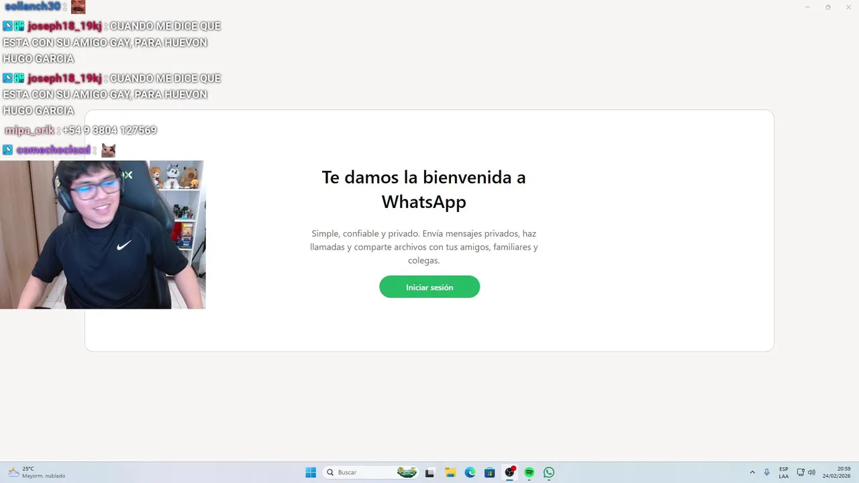Open Spotify from the taskbar
This screenshot has height=483, width=859.
(529, 472)
